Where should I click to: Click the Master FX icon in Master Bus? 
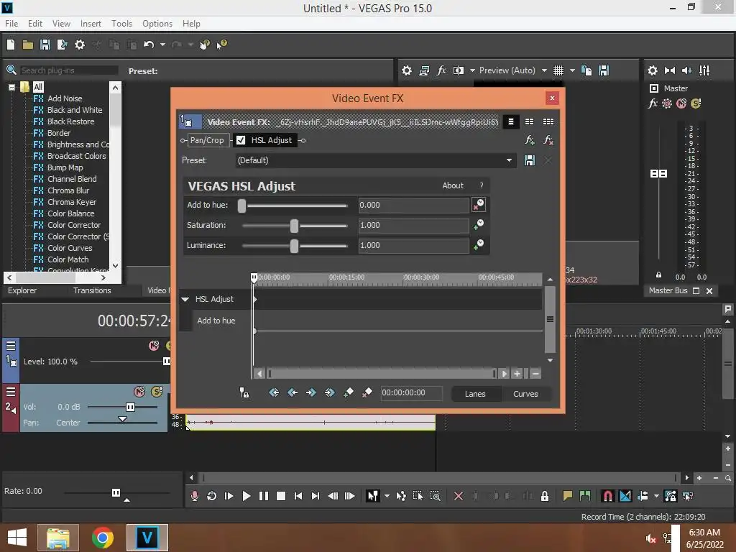pyautogui.click(x=653, y=103)
